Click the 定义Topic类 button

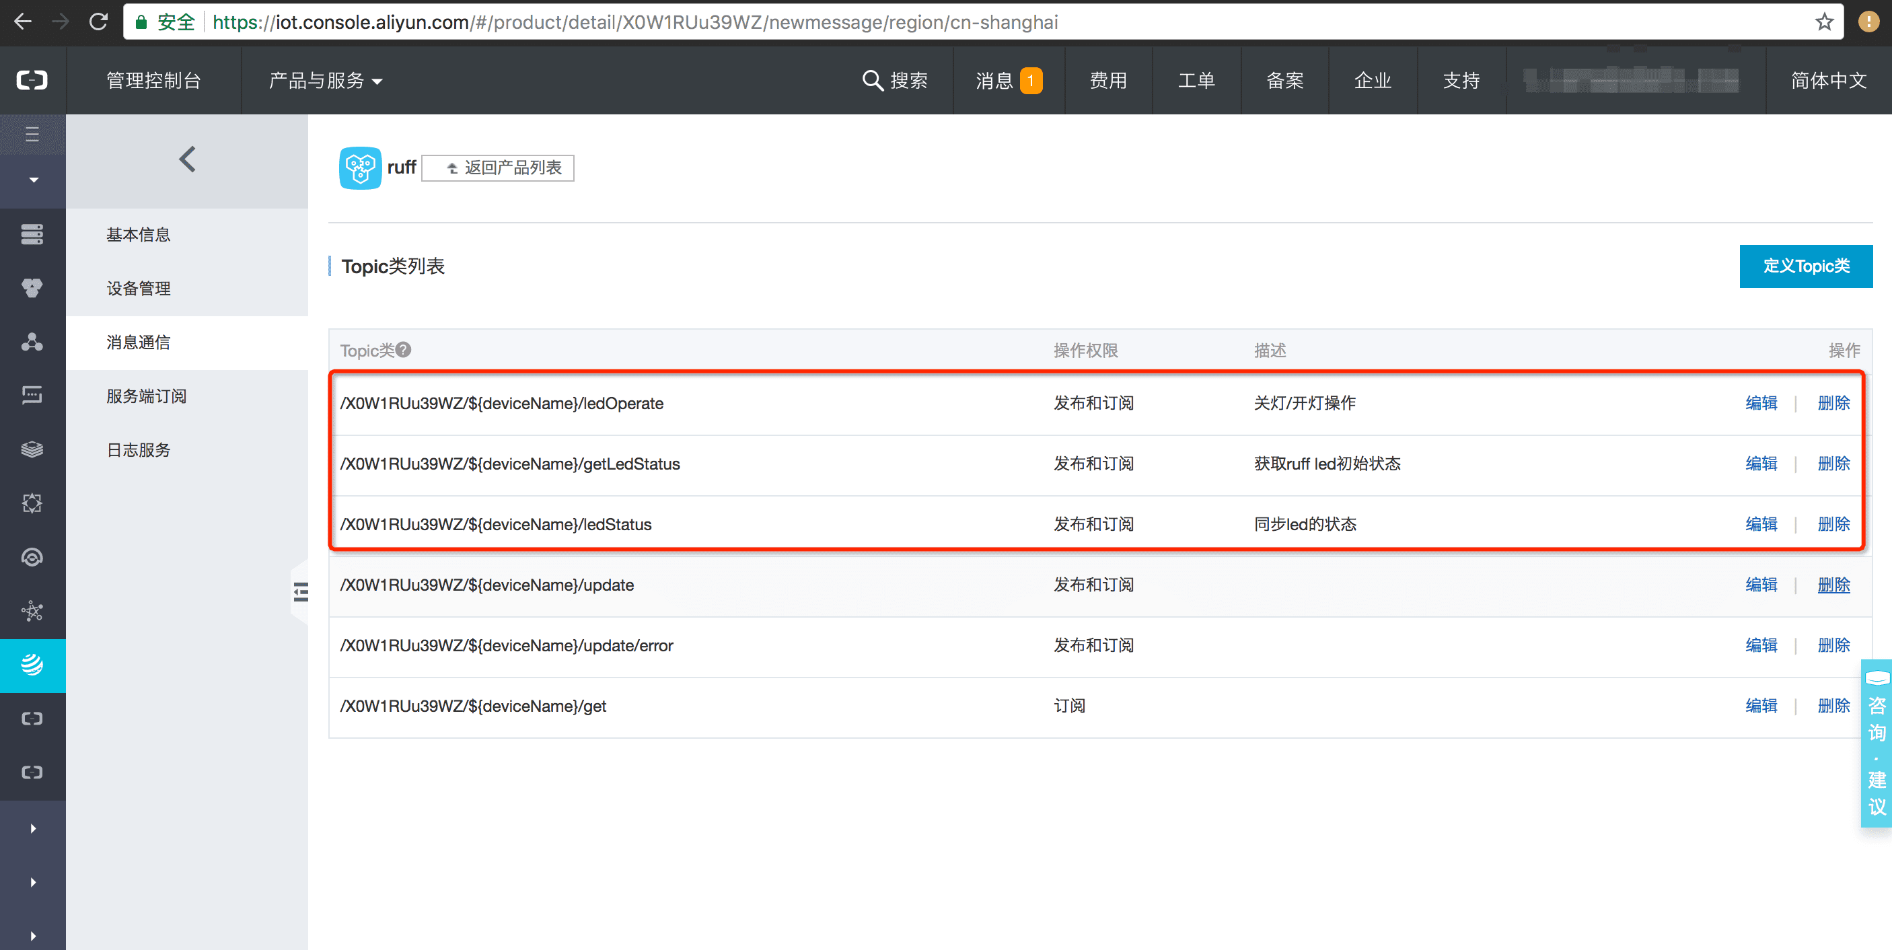click(1805, 266)
